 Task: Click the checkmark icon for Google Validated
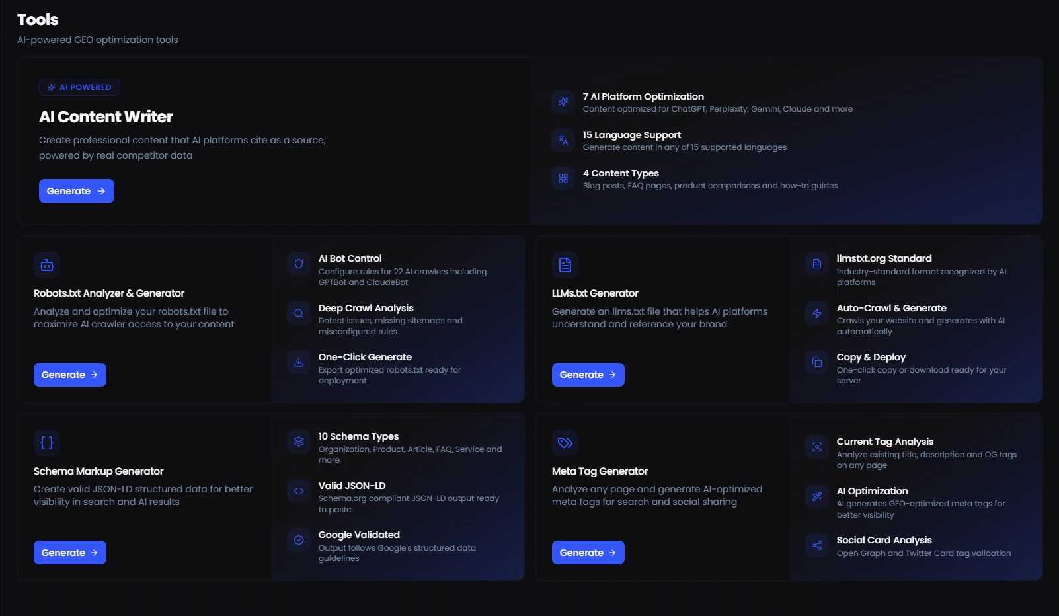pyautogui.click(x=298, y=540)
